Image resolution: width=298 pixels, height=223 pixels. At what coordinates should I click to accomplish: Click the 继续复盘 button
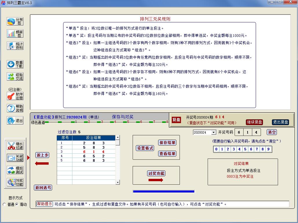(255, 122)
